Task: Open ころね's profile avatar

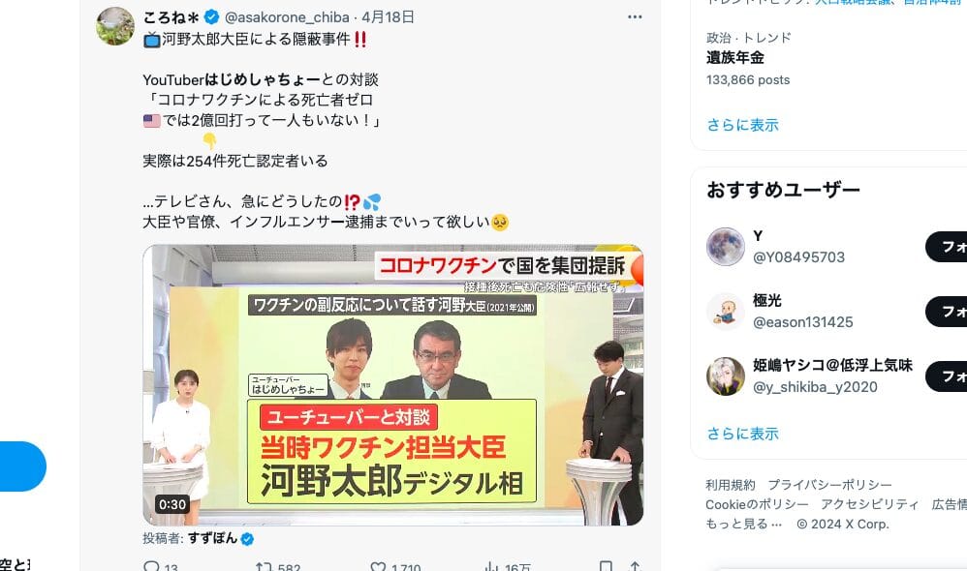Action: click(115, 26)
